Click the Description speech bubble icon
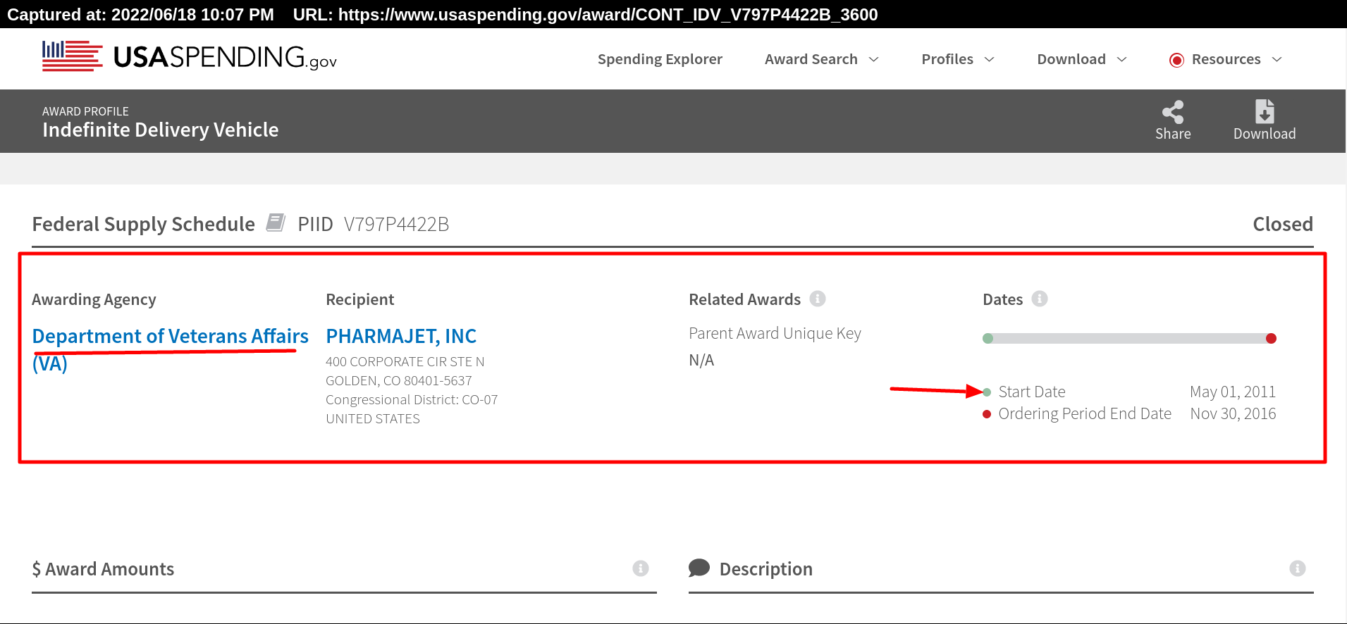The height and width of the screenshot is (624, 1347). coord(699,568)
